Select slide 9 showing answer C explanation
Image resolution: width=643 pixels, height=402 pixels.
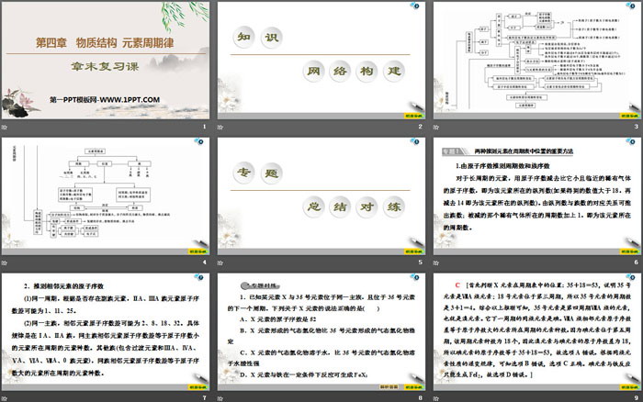point(537,331)
